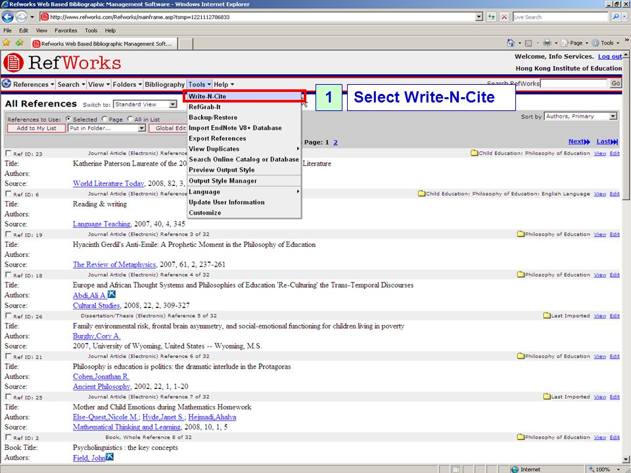Open the View menu dropdown in RefWorks

99,85
